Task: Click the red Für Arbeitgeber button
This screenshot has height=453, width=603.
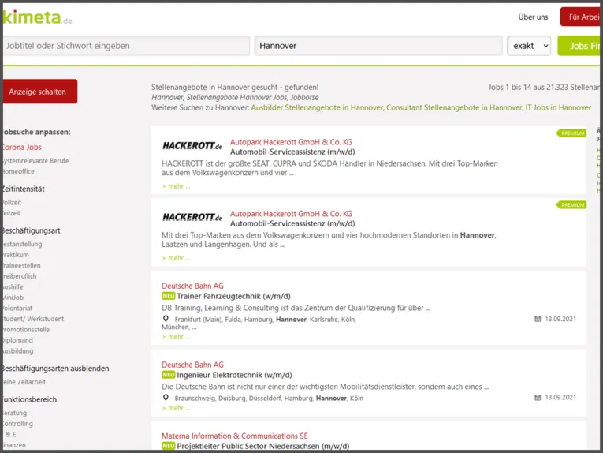Action: (x=580, y=17)
